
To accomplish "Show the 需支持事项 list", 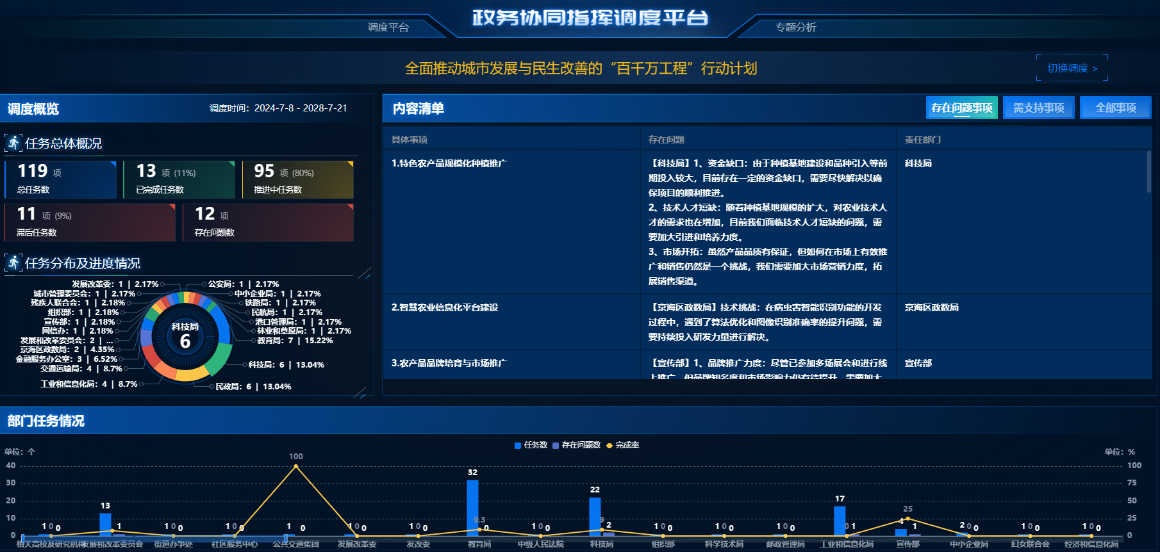I will click(1038, 108).
